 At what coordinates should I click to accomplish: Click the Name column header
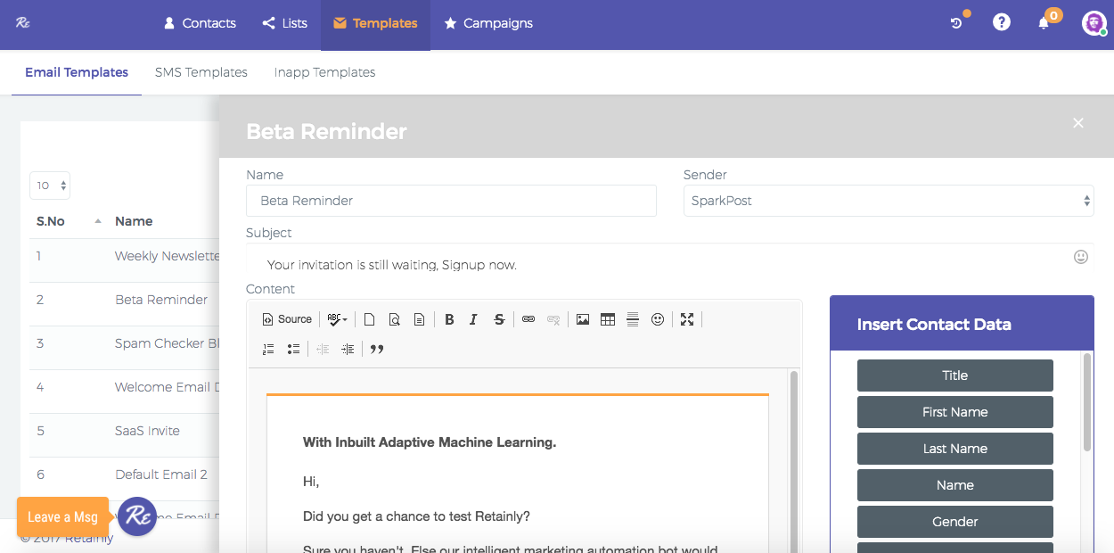(x=134, y=221)
